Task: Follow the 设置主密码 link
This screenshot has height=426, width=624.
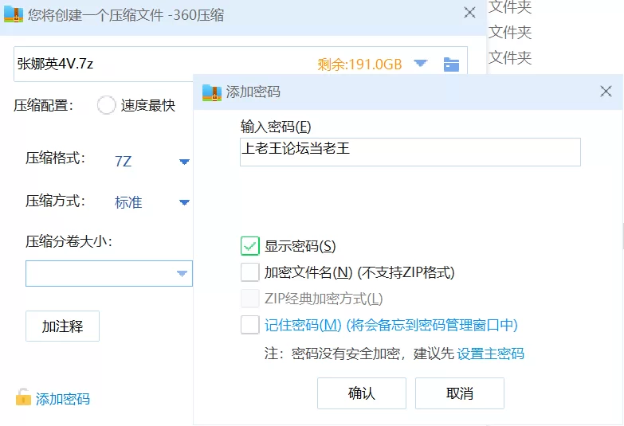Action: [x=490, y=354]
